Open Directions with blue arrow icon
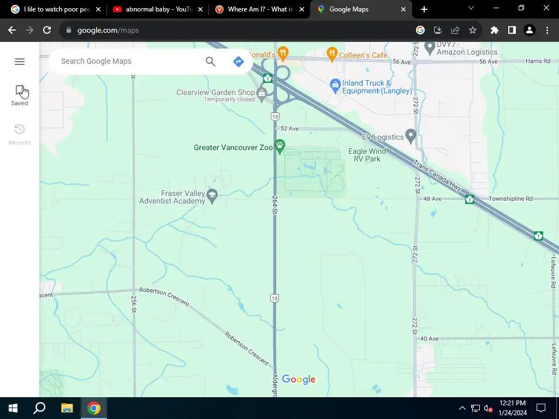The height and width of the screenshot is (419, 559). pyautogui.click(x=238, y=61)
